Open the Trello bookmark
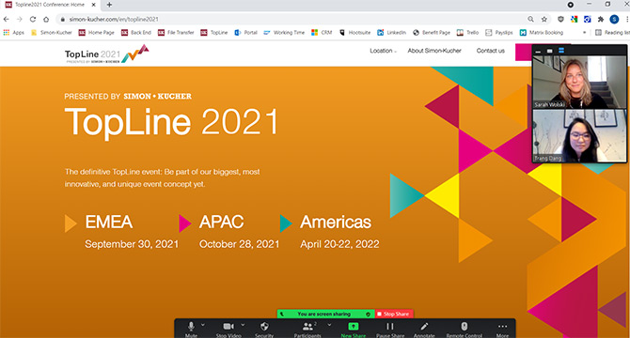630x338 pixels. (467, 33)
